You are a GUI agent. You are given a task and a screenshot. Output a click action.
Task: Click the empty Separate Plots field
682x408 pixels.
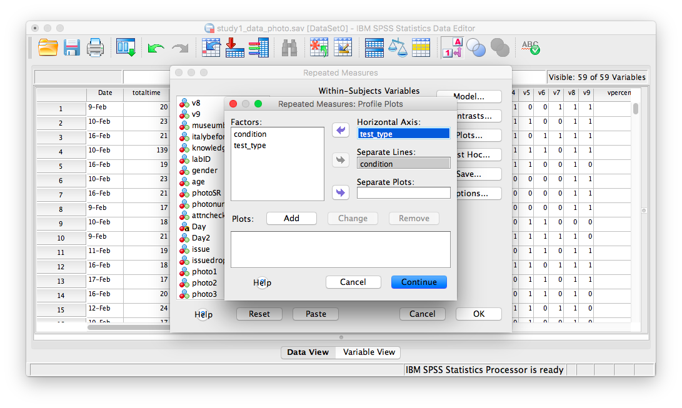click(x=404, y=192)
